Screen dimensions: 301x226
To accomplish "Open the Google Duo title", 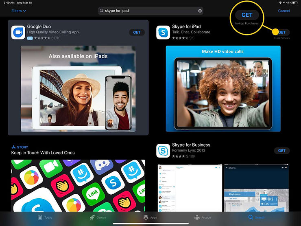I will coord(39,26).
